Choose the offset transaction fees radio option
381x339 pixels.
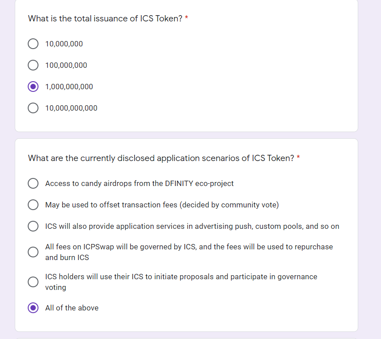coord(33,205)
